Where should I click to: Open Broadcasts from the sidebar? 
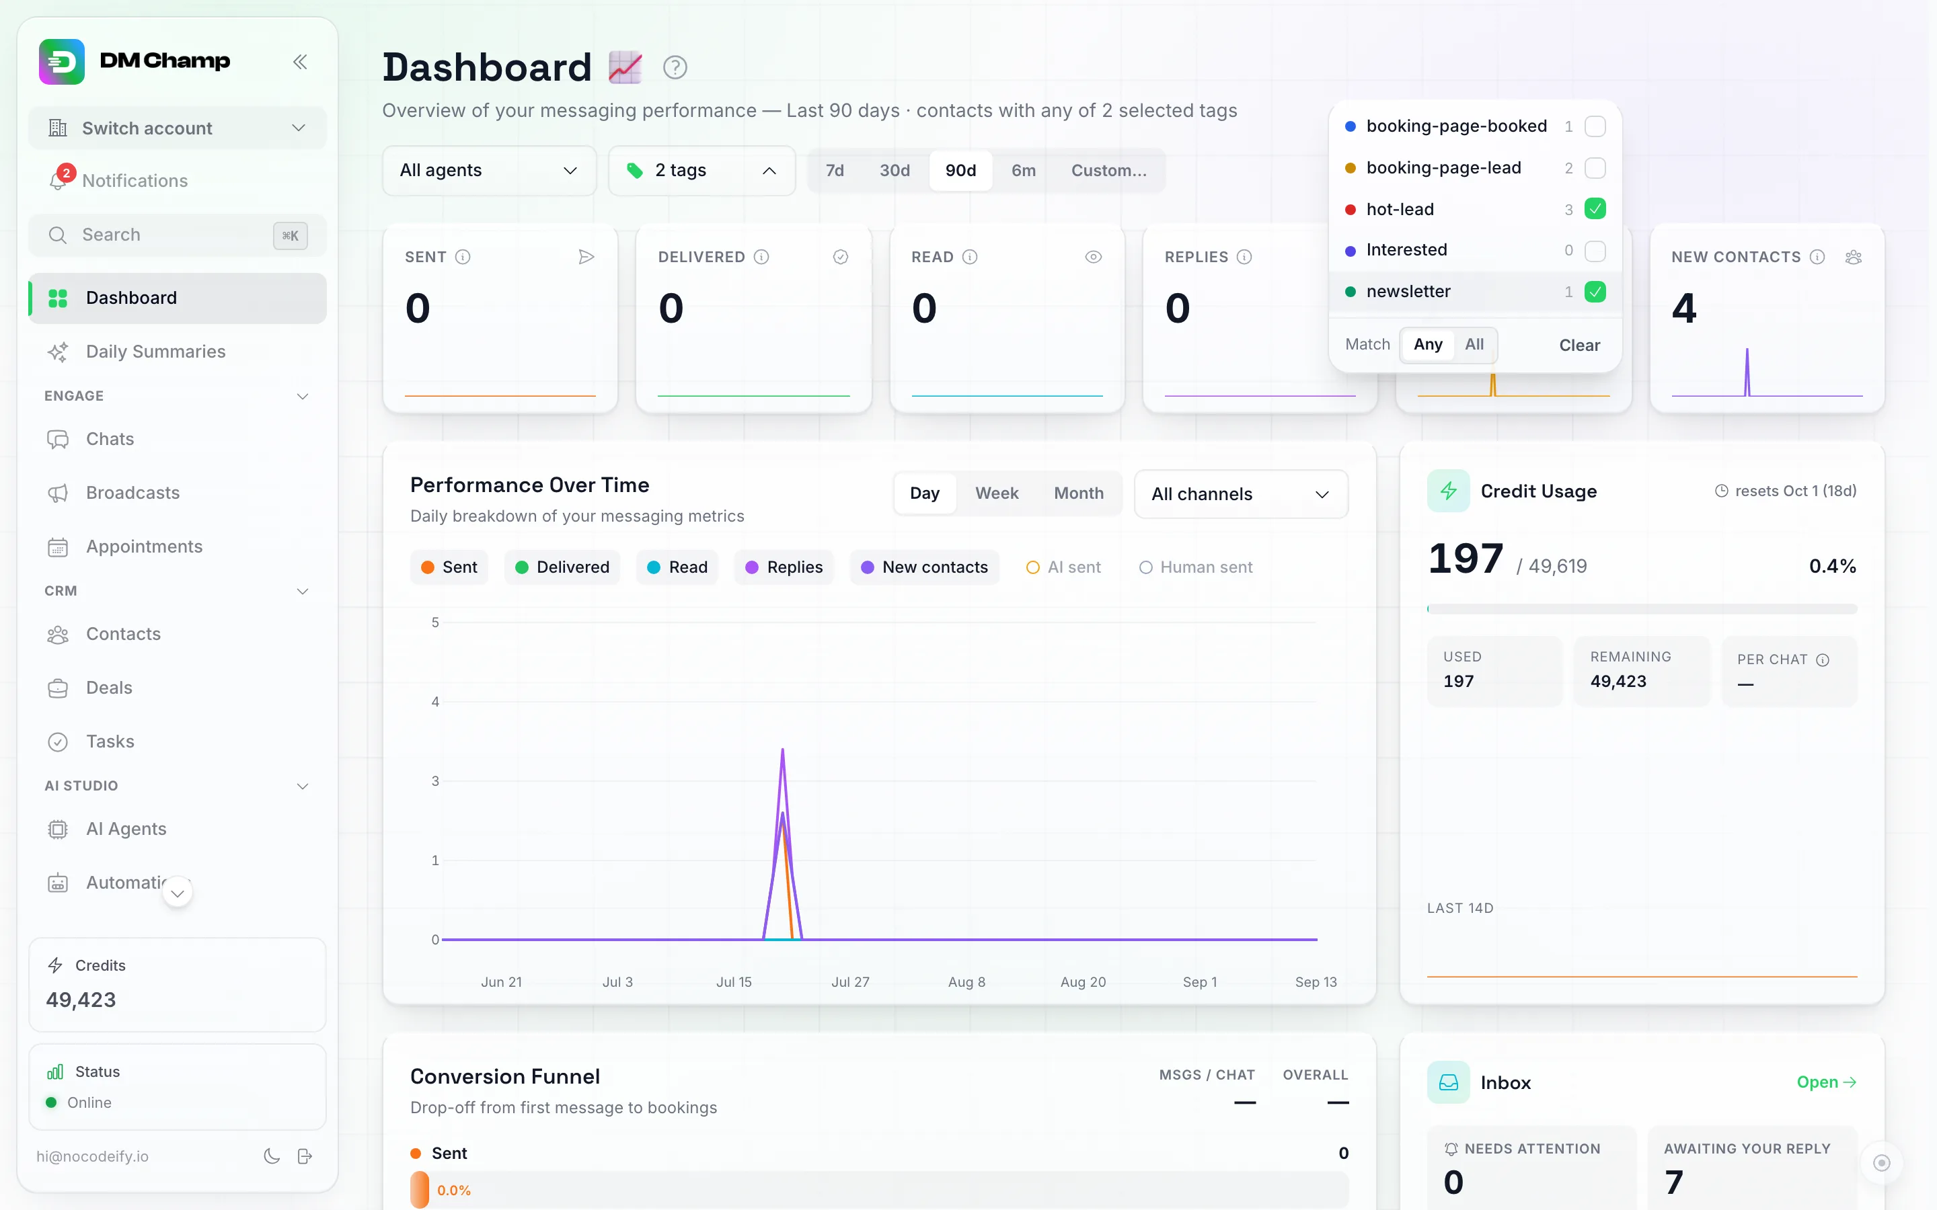coord(177,492)
